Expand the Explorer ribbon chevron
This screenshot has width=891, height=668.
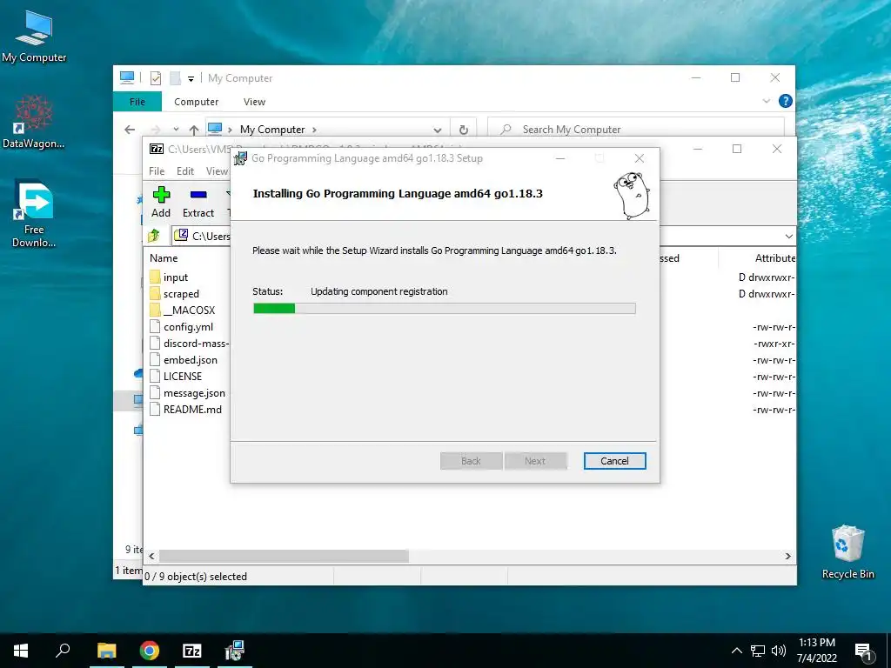[766, 101]
